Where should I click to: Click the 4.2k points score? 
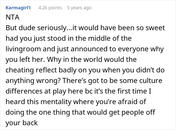tap(50, 8)
